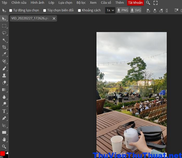
Task: Select the Rectangle shape tool
Action: coord(4,132)
